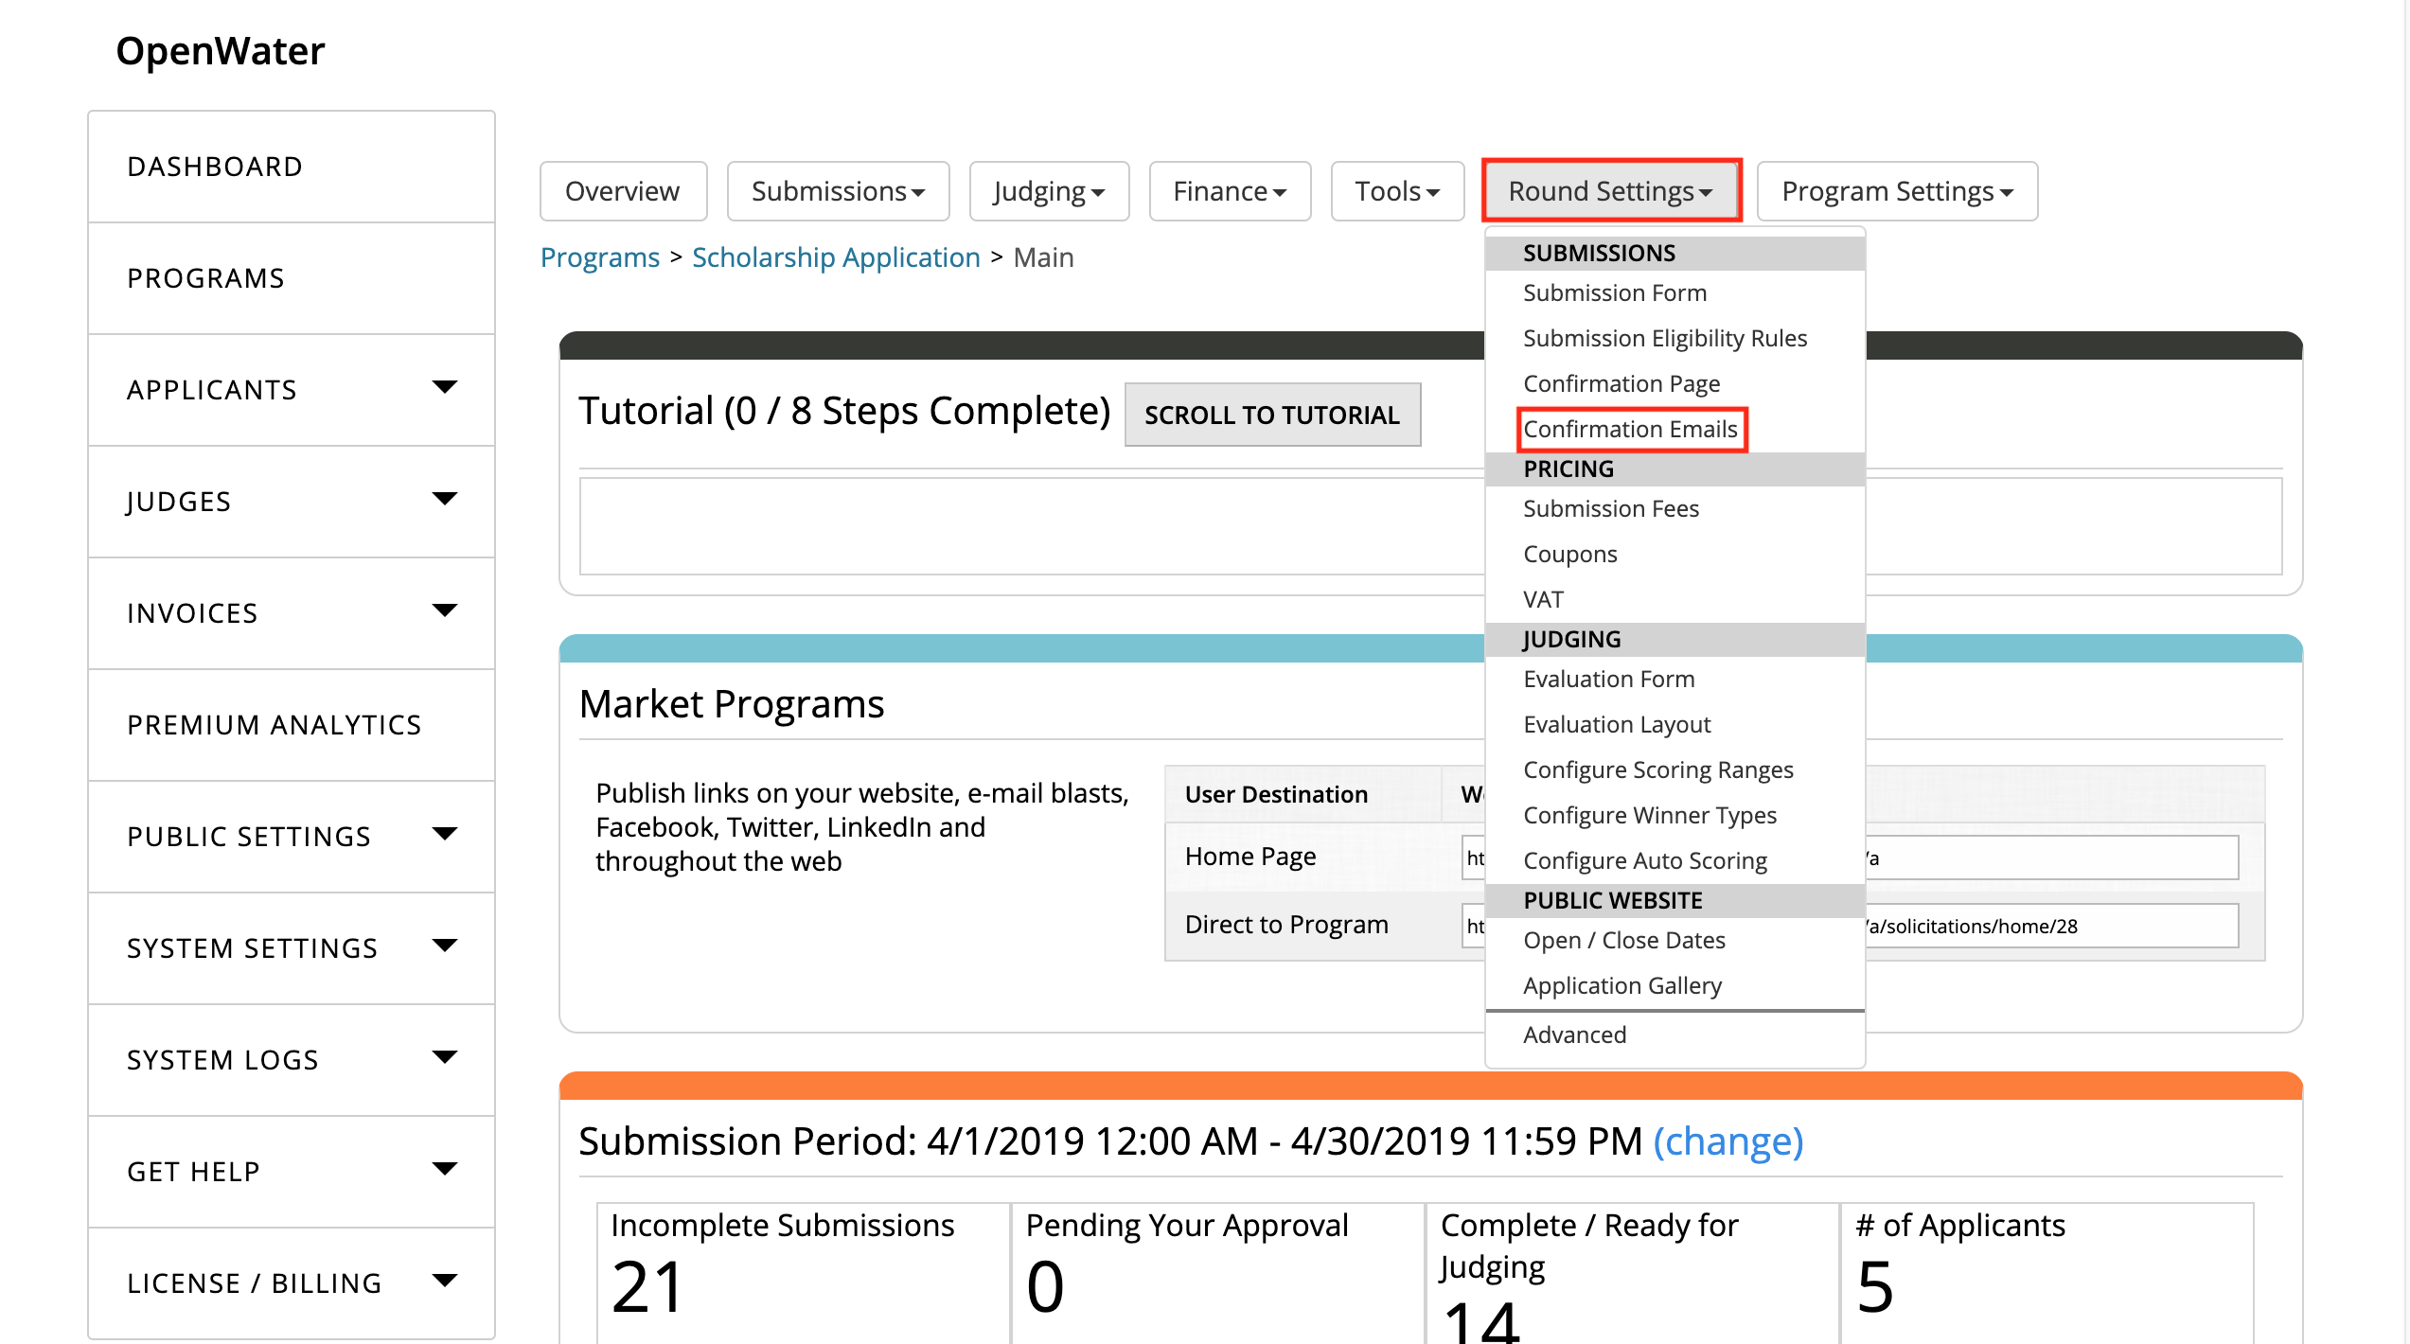Image resolution: width=2410 pixels, height=1344 pixels.
Task: Open the Applicants sidebar label
Action: [212, 390]
